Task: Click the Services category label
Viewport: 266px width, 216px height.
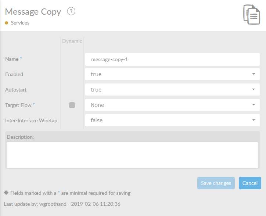Action: point(20,23)
